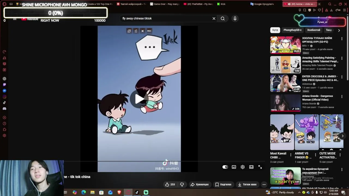Switch to Game Over browser tab
This screenshot has height=196, width=349.
pyautogui.click(x=165, y=4)
